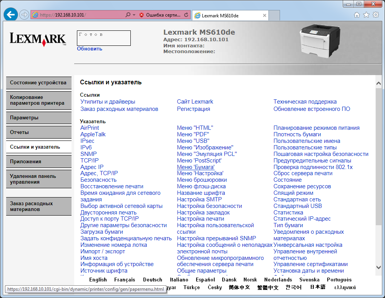
Task: Click the search magnifier in address bar
Action: click(x=128, y=15)
